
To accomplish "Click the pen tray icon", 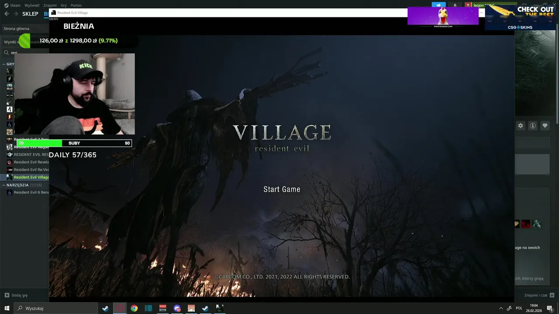I will point(509,308).
